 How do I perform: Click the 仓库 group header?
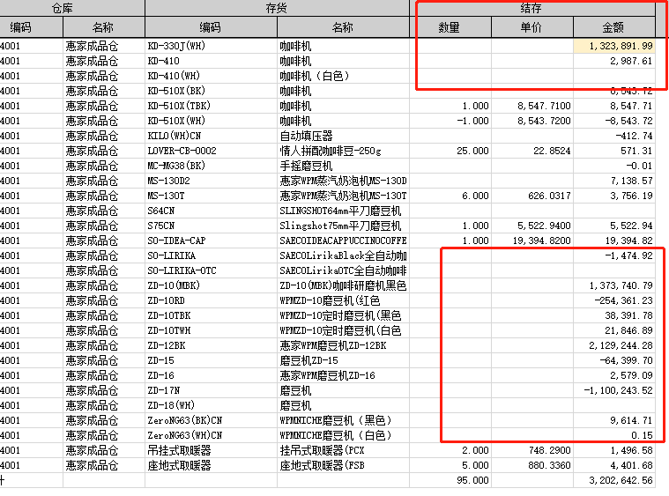click(x=63, y=8)
